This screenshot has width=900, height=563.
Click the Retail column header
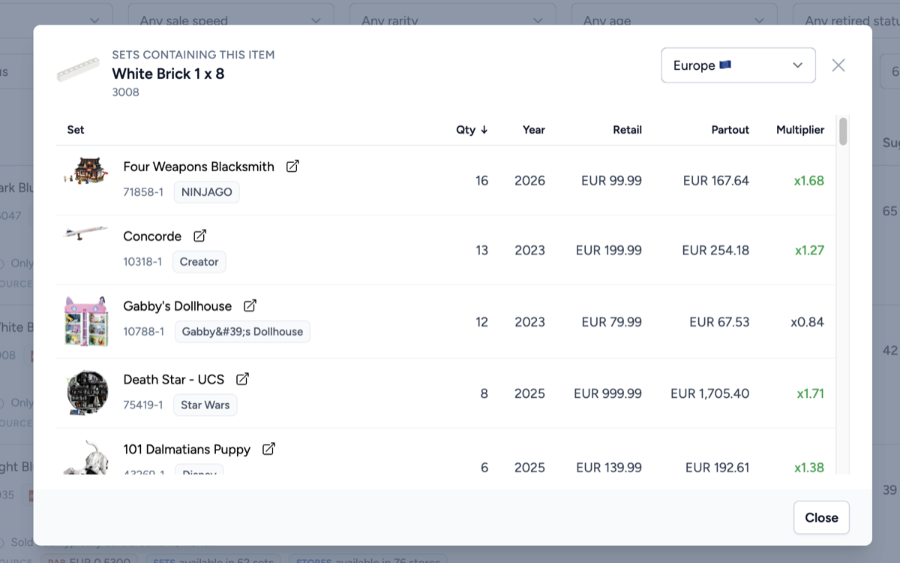point(627,130)
